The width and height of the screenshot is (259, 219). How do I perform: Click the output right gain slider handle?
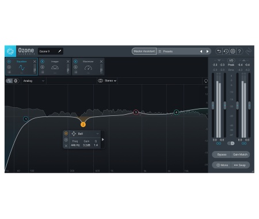click(x=249, y=105)
